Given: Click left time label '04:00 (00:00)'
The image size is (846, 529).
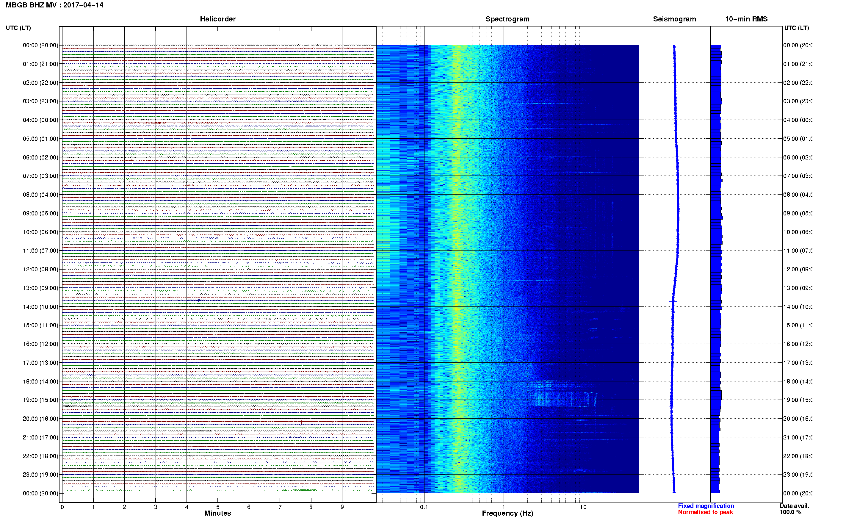Looking at the screenshot, I should [40, 120].
